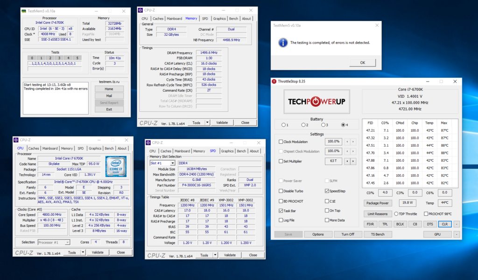
Task: Click C8 button in ThrottleStop
Action: coord(415,224)
